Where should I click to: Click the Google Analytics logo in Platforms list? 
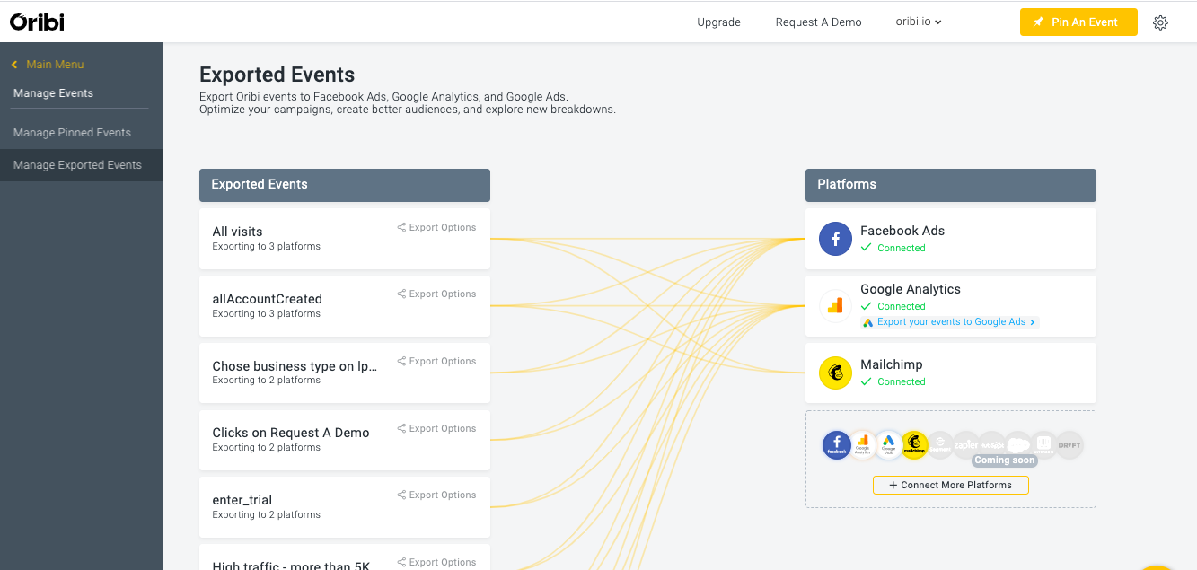[x=835, y=306]
